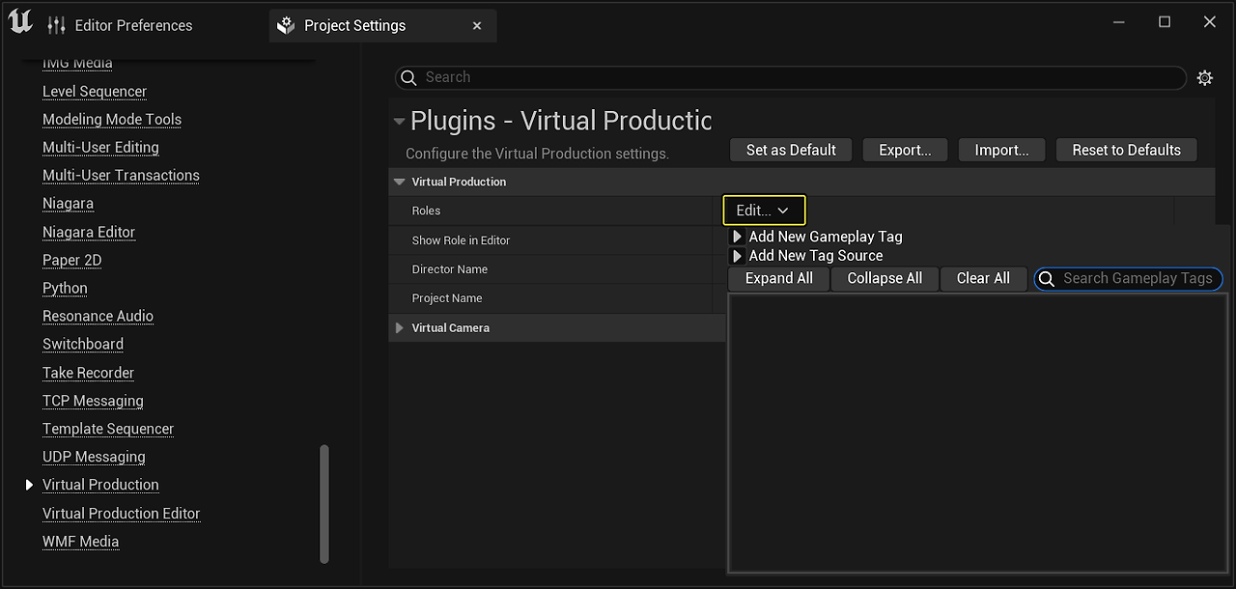Click the Import... button
The width and height of the screenshot is (1236, 589).
click(x=1001, y=150)
